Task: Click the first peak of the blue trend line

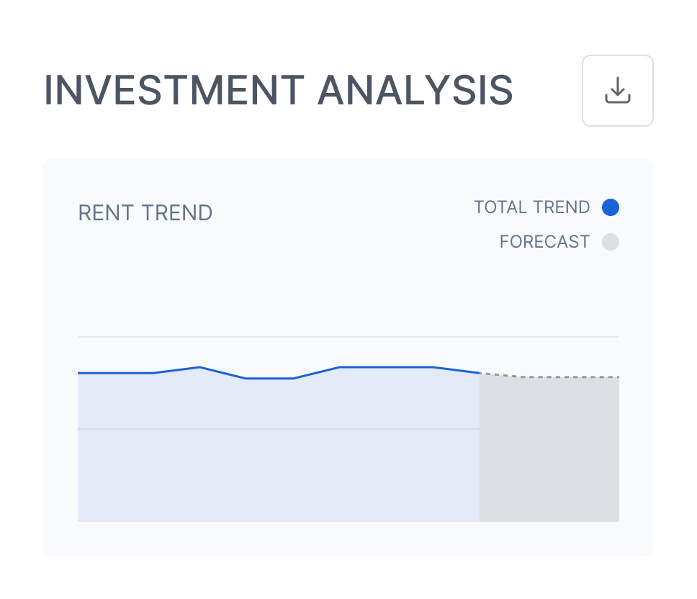Action: (199, 367)
